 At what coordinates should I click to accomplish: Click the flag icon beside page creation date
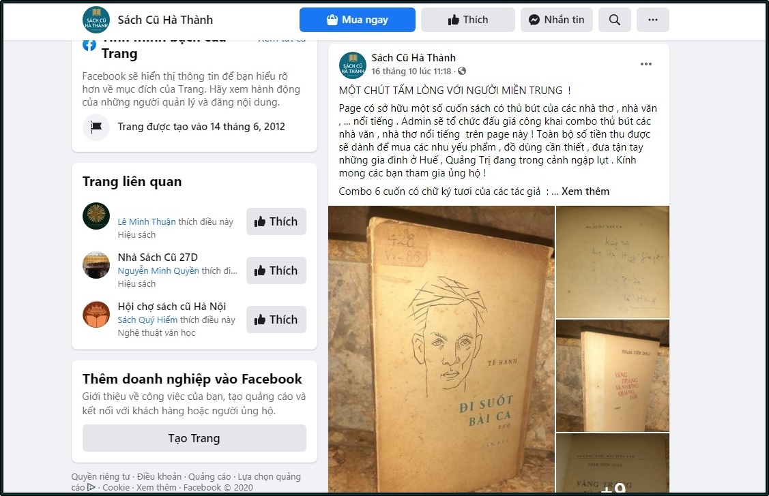coord(96,127)
